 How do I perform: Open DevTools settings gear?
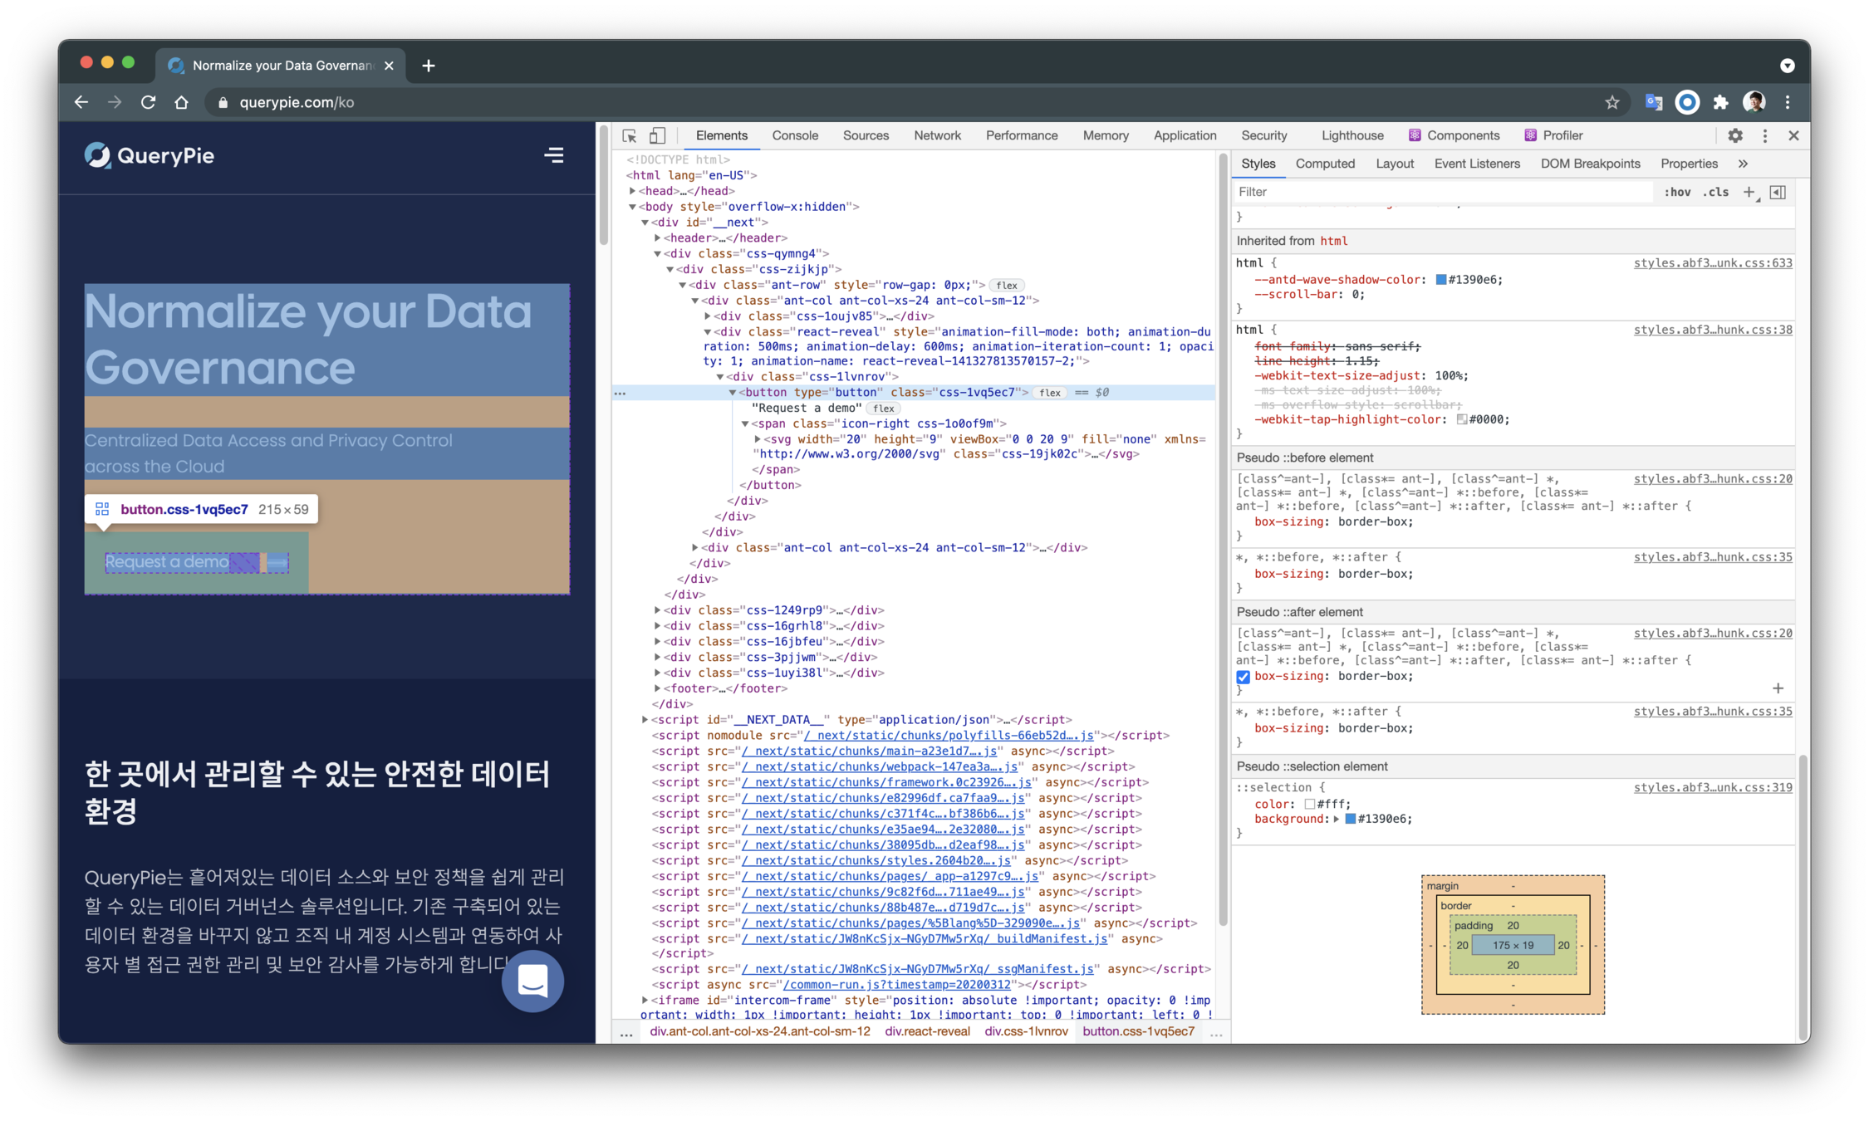coord(1735,135)
